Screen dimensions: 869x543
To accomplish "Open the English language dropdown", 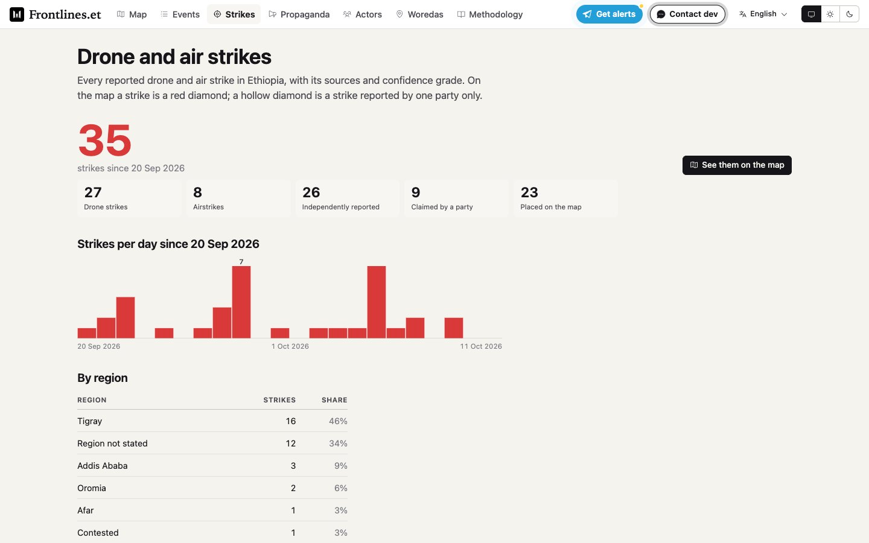I will point(763,14).
